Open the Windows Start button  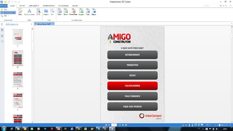coord(3,129)
